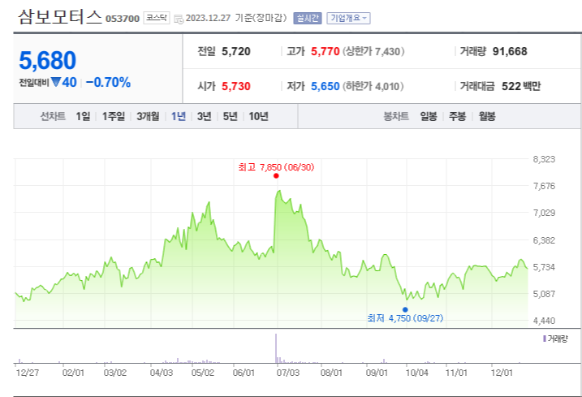Click the 전일 5,720 value

236,51
